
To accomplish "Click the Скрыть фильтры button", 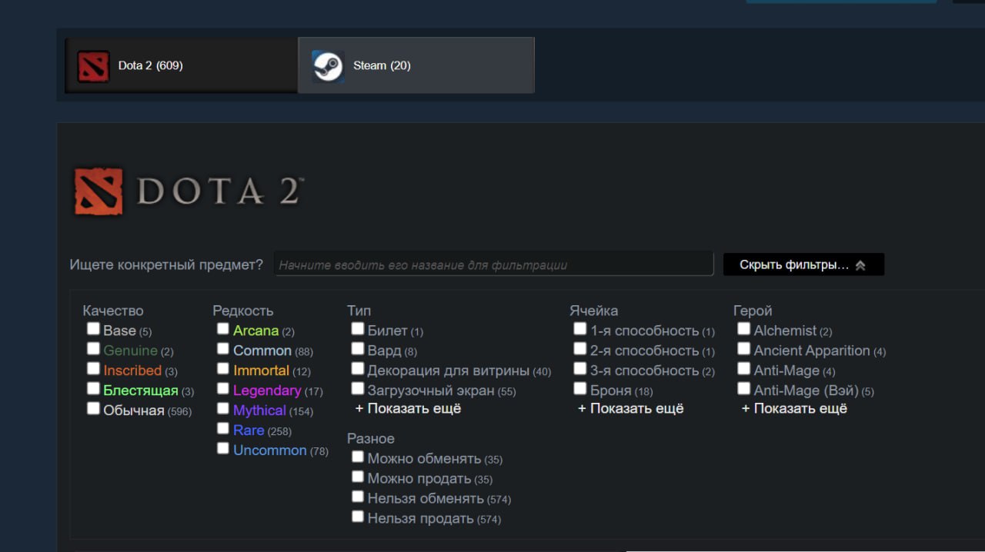I will tap(803, 264).
